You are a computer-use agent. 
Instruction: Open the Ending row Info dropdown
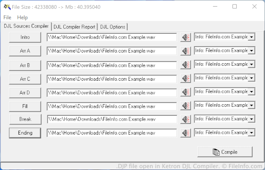coord(251,132)
